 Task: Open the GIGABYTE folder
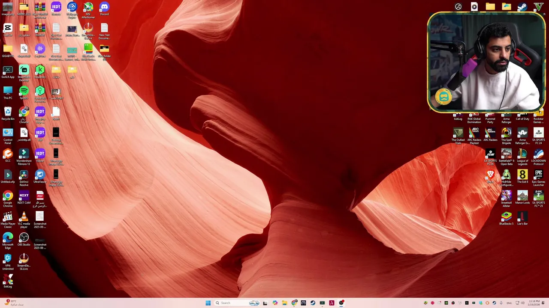tap(8, 51)
